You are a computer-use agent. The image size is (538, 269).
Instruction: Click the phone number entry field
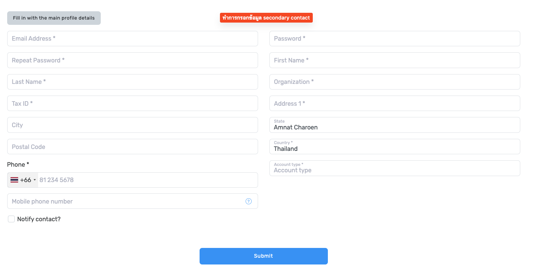point(147,180)
